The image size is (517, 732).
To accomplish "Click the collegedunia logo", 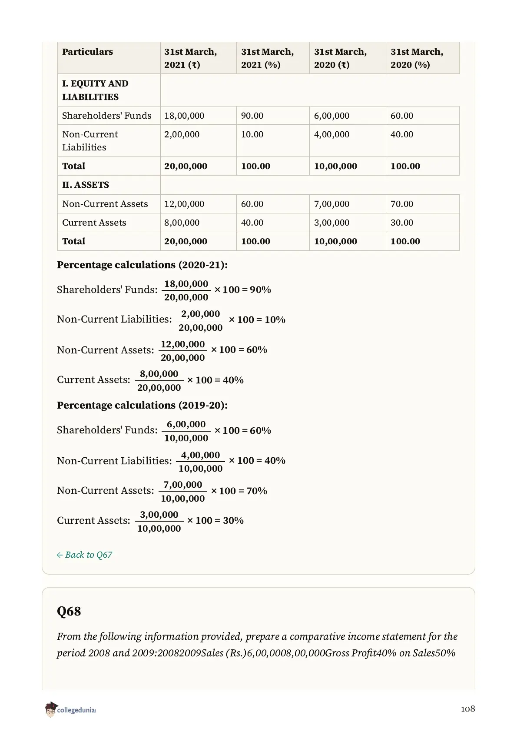I will [x=70, y=709].
